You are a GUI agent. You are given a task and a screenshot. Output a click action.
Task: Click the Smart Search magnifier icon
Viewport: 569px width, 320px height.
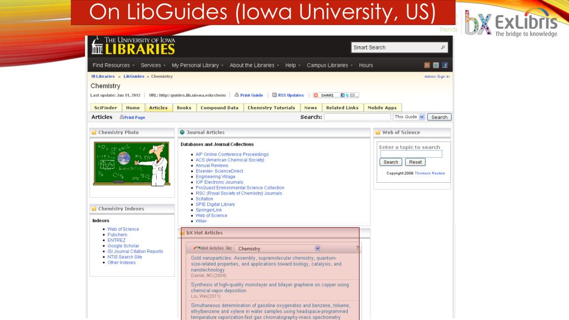coord(443,48)
